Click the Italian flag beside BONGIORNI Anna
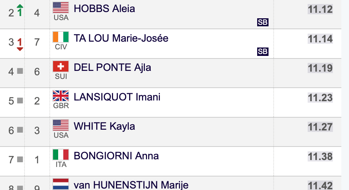 pos(61,155)
